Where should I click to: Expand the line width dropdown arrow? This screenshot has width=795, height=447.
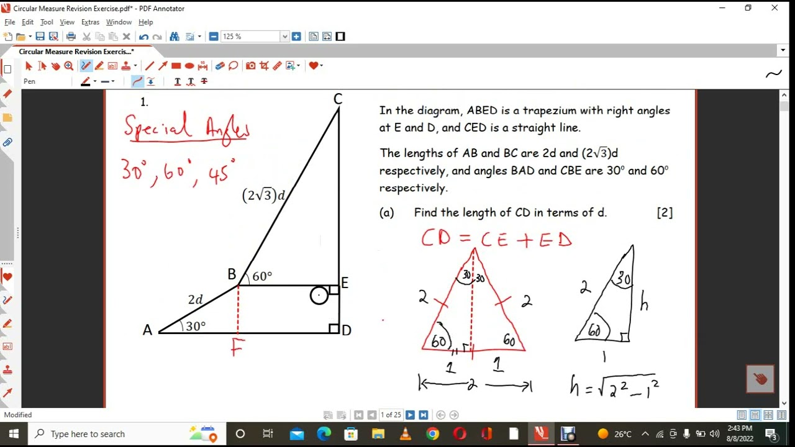click(113, 81)
